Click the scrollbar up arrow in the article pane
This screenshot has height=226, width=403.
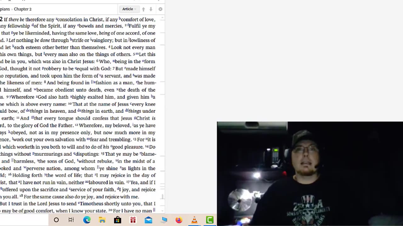pos(162,18)
